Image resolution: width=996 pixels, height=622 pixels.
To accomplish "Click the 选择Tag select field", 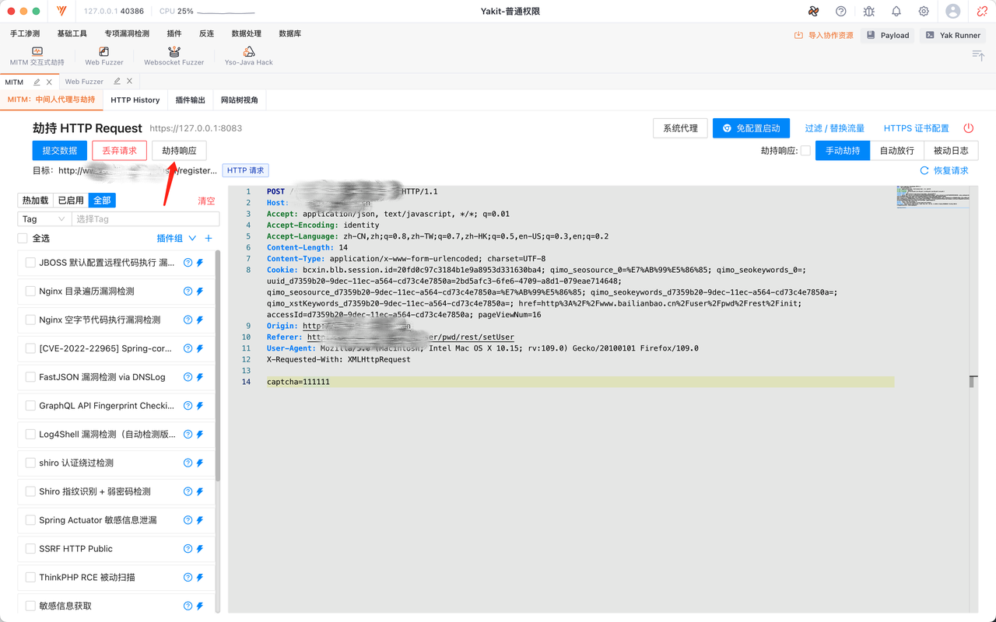I will [x=146, y=219].
